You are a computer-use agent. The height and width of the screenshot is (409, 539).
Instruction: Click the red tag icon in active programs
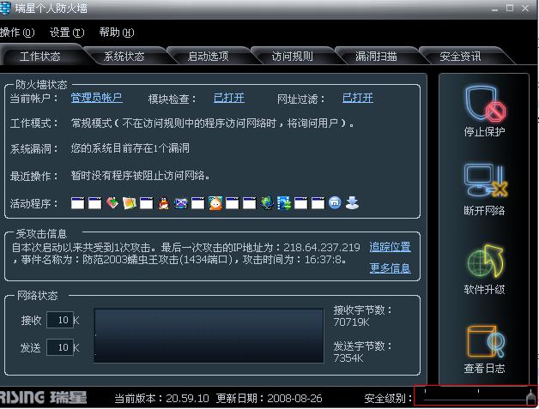click(x=112, y=203)
